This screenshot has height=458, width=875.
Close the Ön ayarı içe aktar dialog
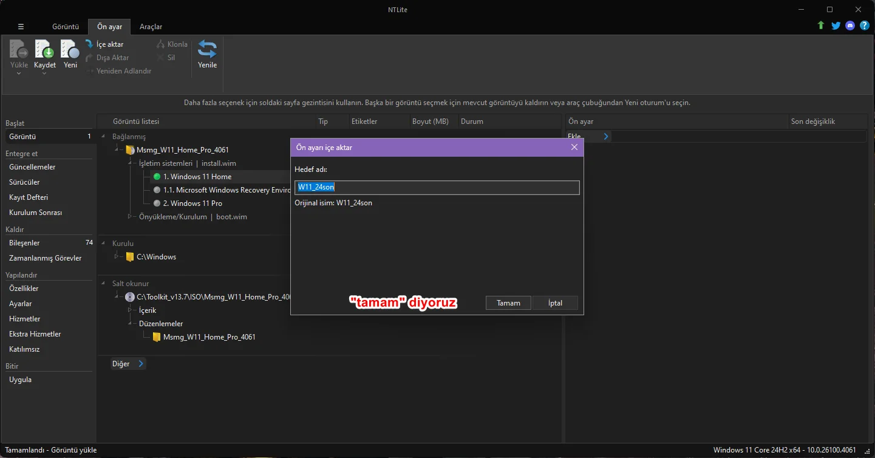574,148
